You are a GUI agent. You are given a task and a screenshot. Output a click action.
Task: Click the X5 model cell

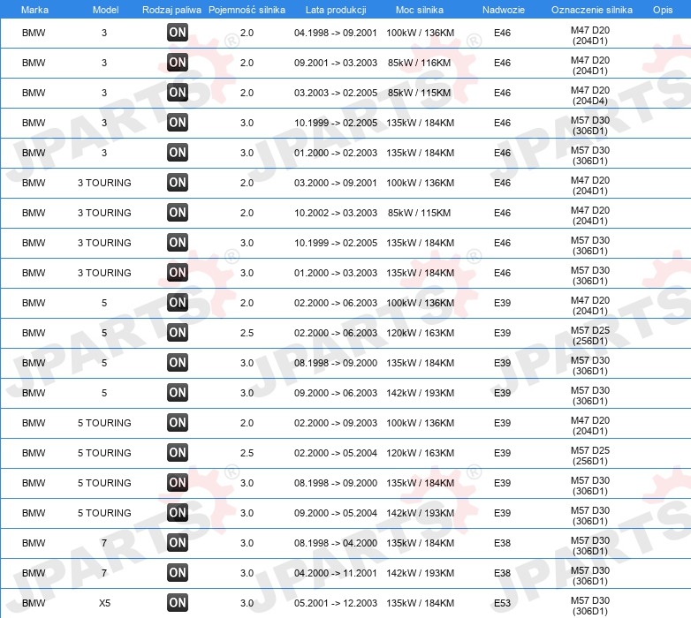coord(104,603)
